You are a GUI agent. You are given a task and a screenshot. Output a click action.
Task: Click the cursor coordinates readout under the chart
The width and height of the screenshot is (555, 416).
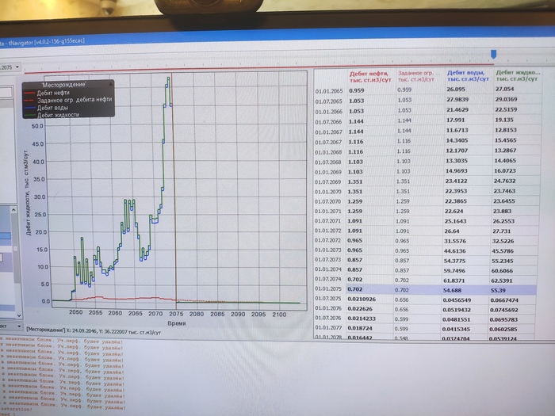coord(94,331)
